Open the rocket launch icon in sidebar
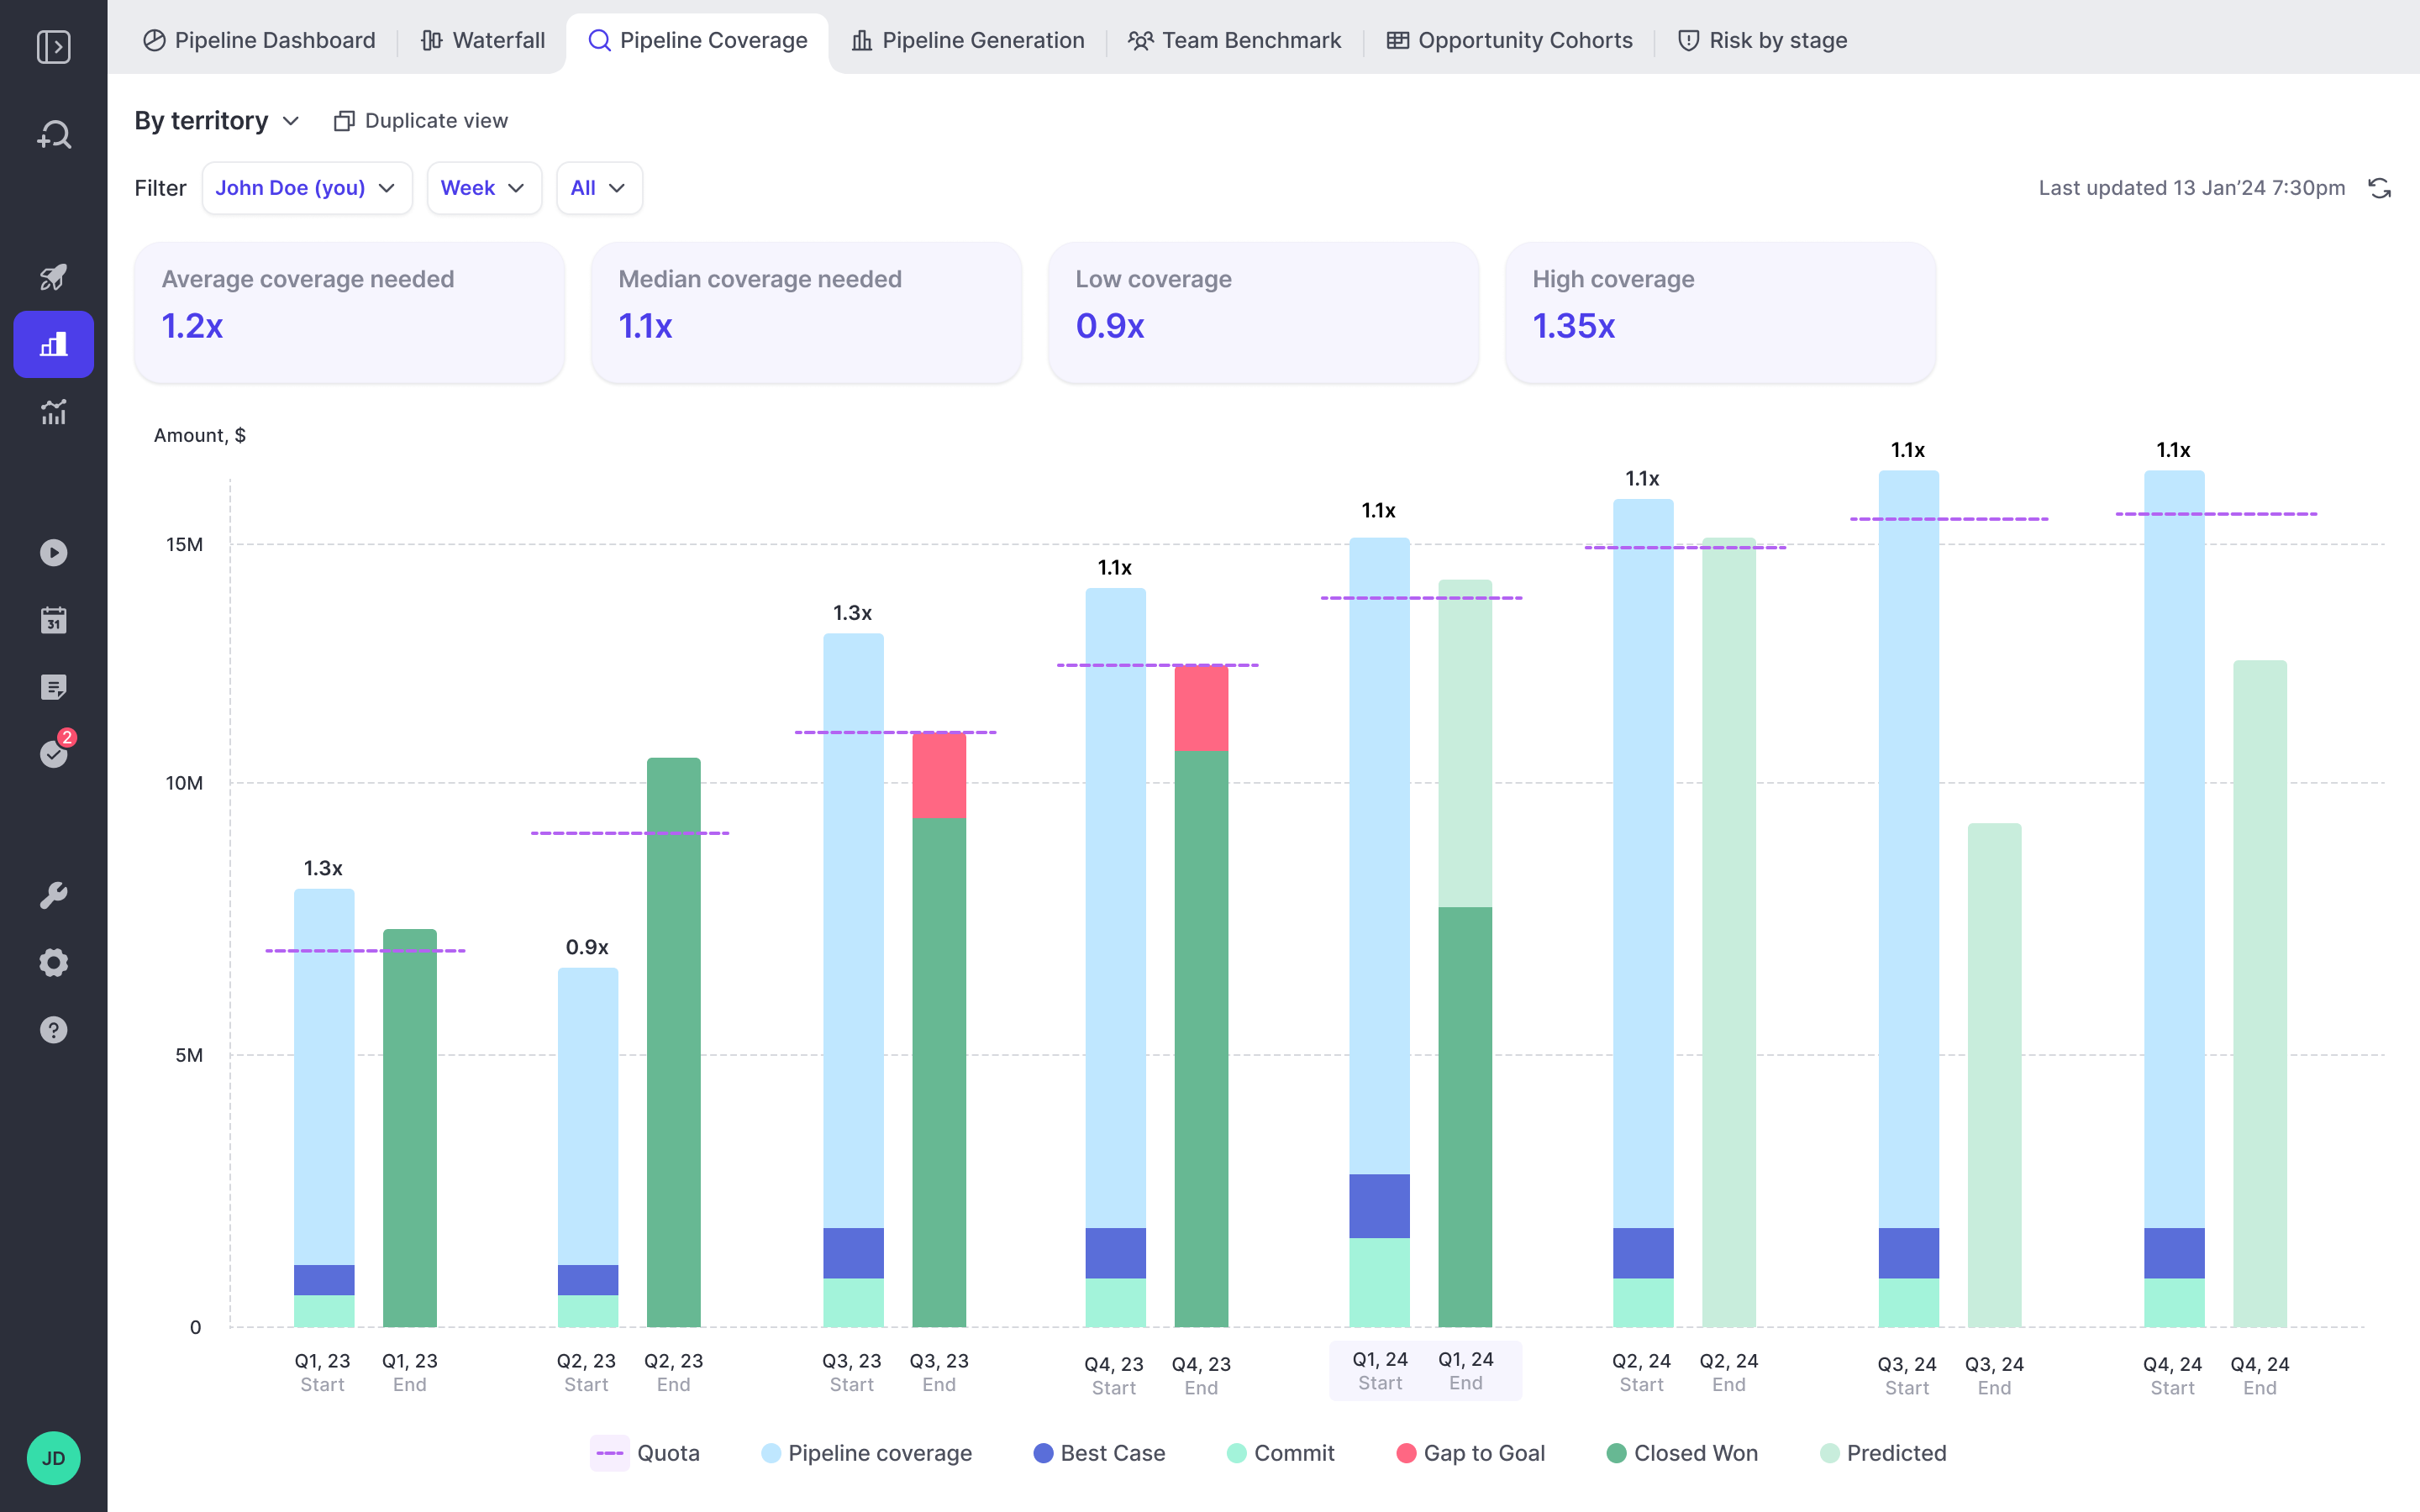This screenshot has height=1512, width=2420. point(53,277)
